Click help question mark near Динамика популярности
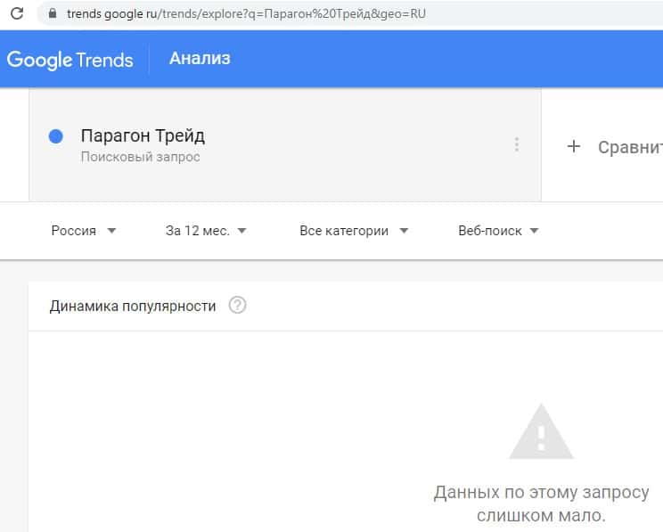The height and width of the screenshot is (532, 663). point(237,306)
